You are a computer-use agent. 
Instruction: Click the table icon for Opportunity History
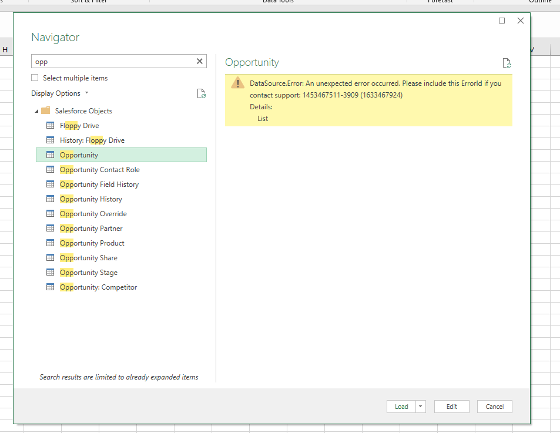click(x=51, y=199)
